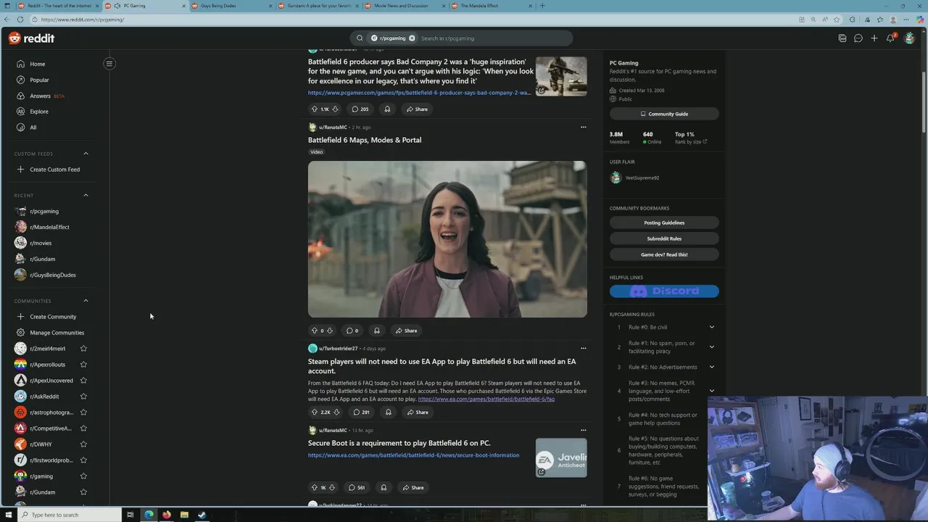The height and width of the screenshot is (522, 928).
Task: Open a new browser tab
Action: click(x=542, y=6)
